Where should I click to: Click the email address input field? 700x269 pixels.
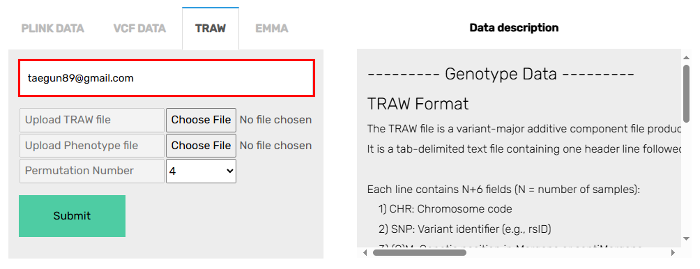pyautogui.click(x=166, y=78)
